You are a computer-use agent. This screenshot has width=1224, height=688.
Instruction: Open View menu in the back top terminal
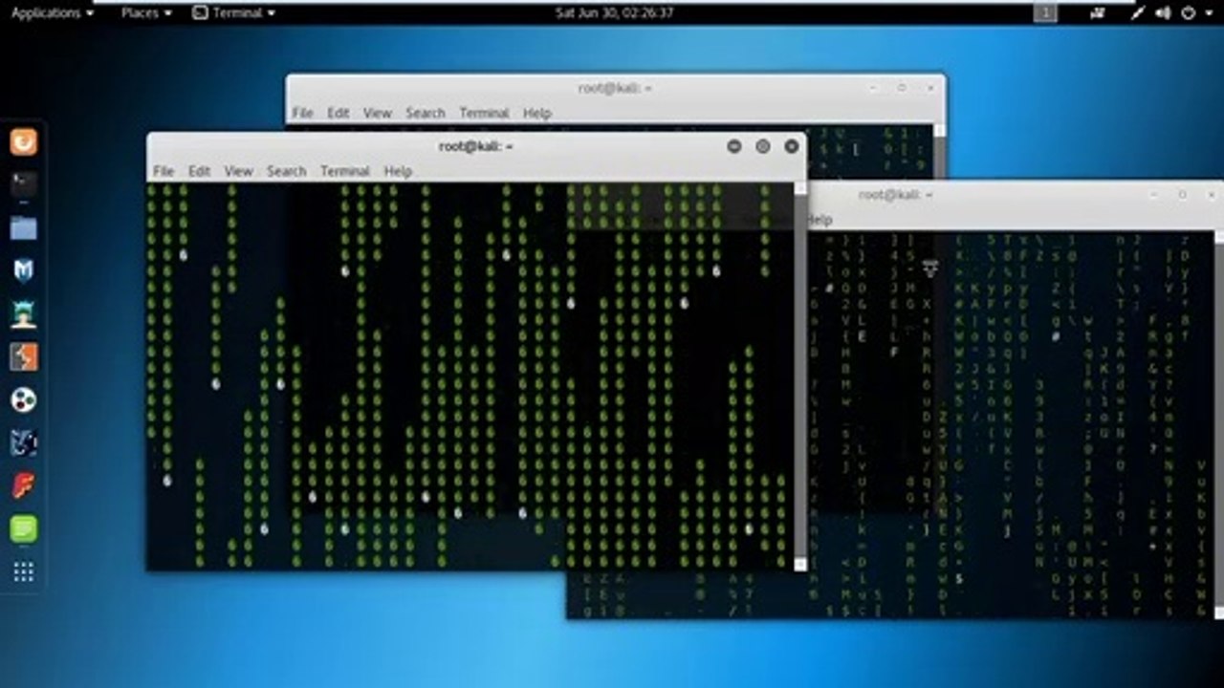377,113
